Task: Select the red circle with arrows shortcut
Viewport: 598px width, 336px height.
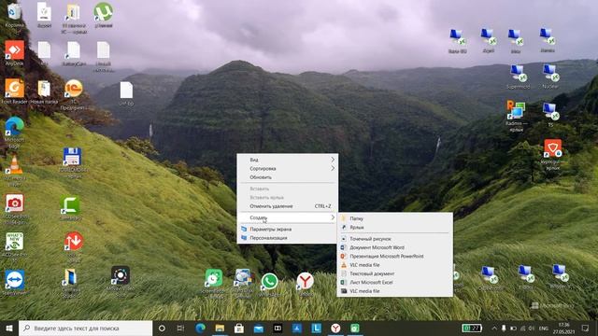Action: tap(73, 241)
